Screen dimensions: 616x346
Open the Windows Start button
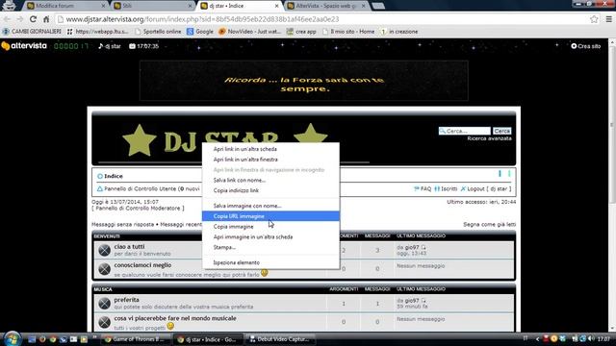12,338
